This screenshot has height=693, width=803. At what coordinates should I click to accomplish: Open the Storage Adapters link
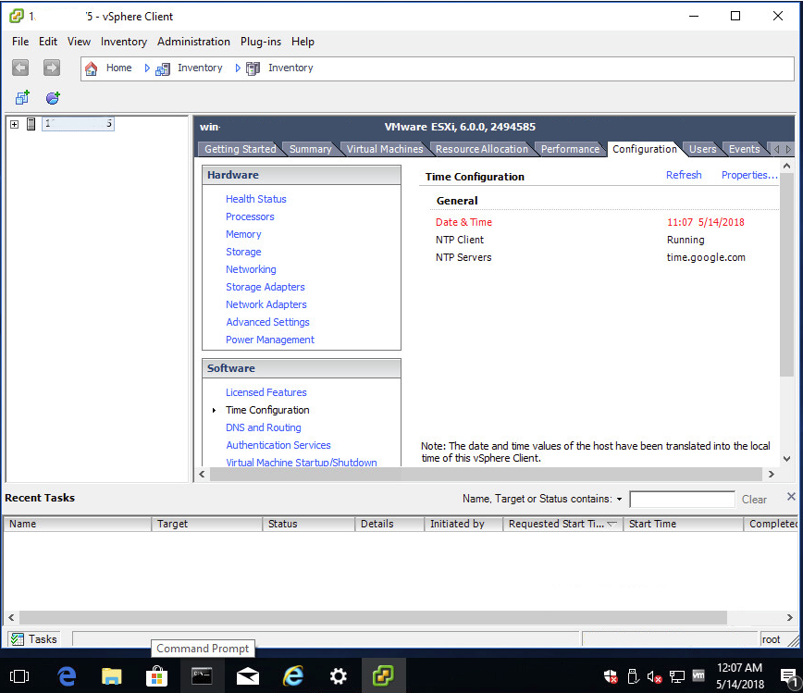click(x=266, y=287)
